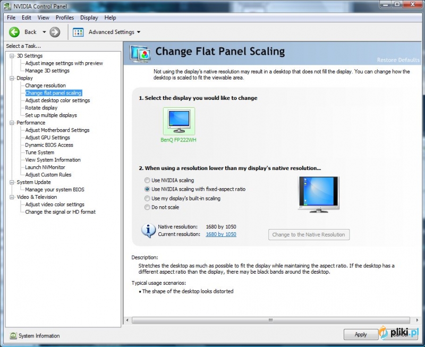Open Adjust GPU Settings
The image size is (425, 347).
[47, 138]
